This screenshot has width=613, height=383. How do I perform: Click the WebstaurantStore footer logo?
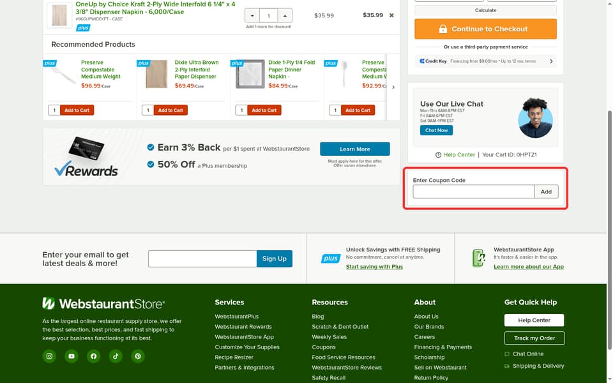tap(103, 304)
